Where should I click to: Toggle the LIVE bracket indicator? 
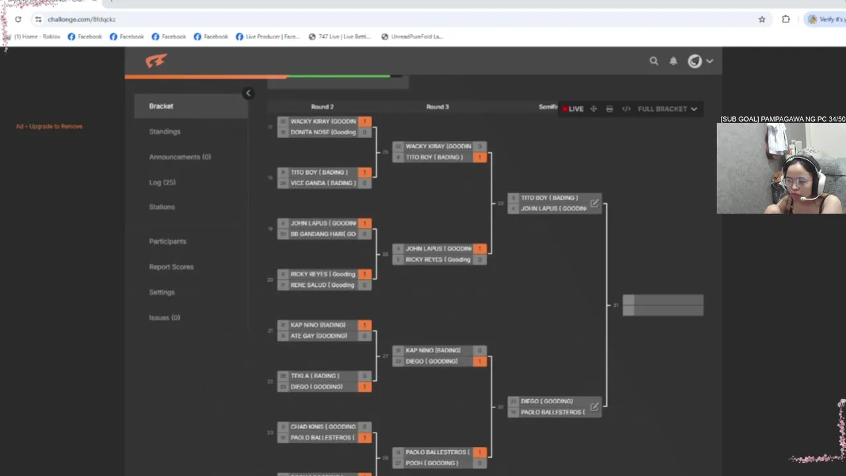pyautogui.click(x=573, y=109)
